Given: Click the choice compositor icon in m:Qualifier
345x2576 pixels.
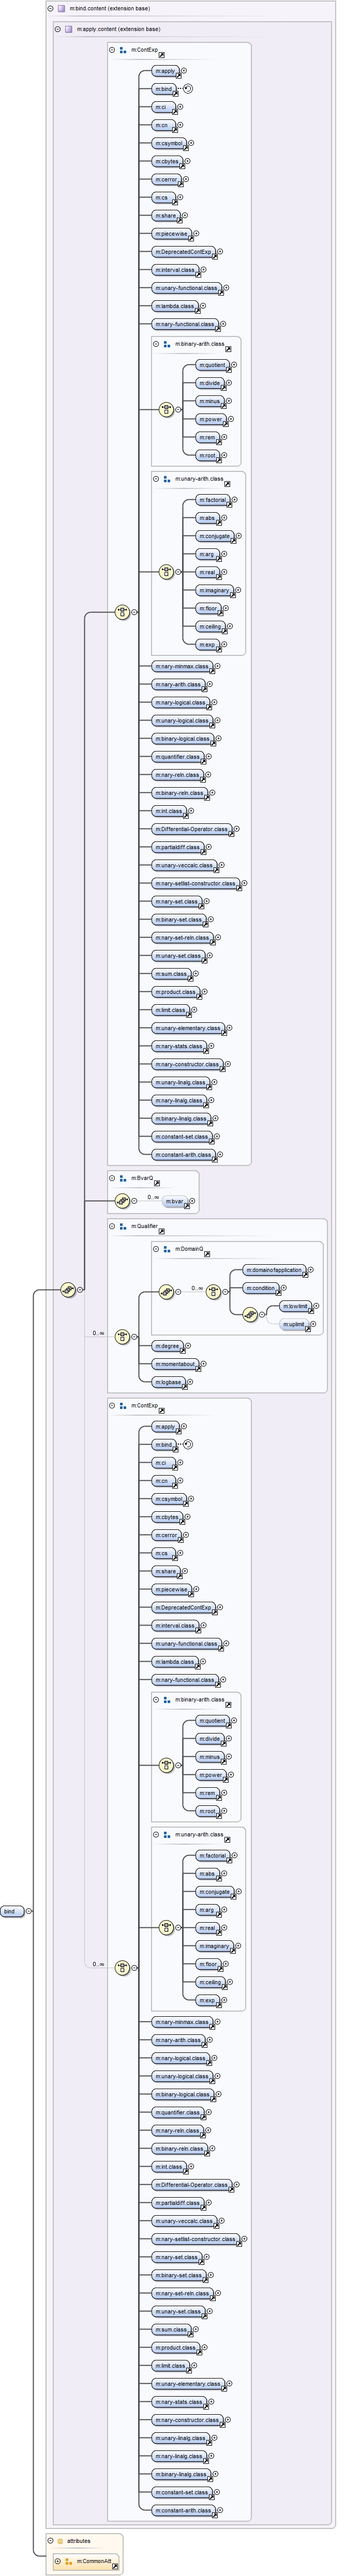Looking at the screenshot, I should tap(122, 1336).
